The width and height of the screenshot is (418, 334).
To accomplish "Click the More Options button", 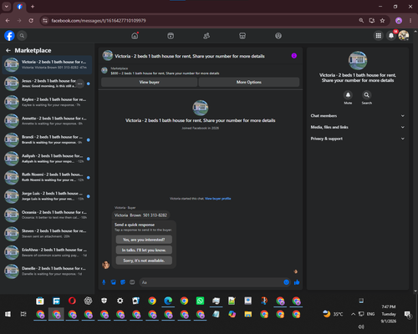I will [x=249, y=82].
